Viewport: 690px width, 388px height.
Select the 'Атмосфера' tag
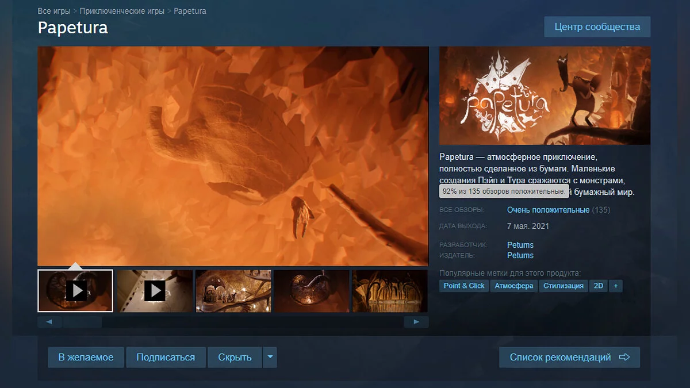pos(514,286)
